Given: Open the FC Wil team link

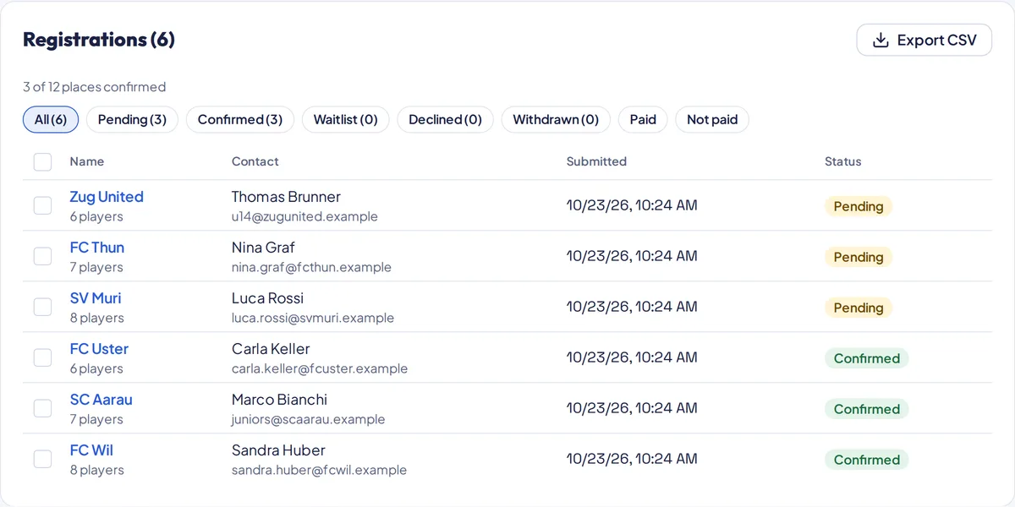Looking at the screenshot, I should pos(91,450).
